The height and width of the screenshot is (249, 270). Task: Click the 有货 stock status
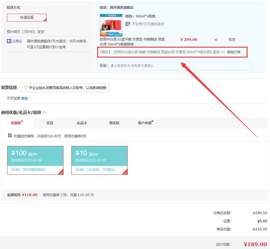(232, 40)
